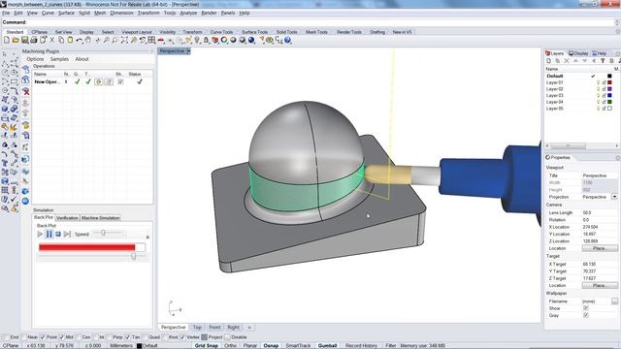Click the Paste clipboard icon
This screenshot has height=349, width=621.
coord(70,40)
